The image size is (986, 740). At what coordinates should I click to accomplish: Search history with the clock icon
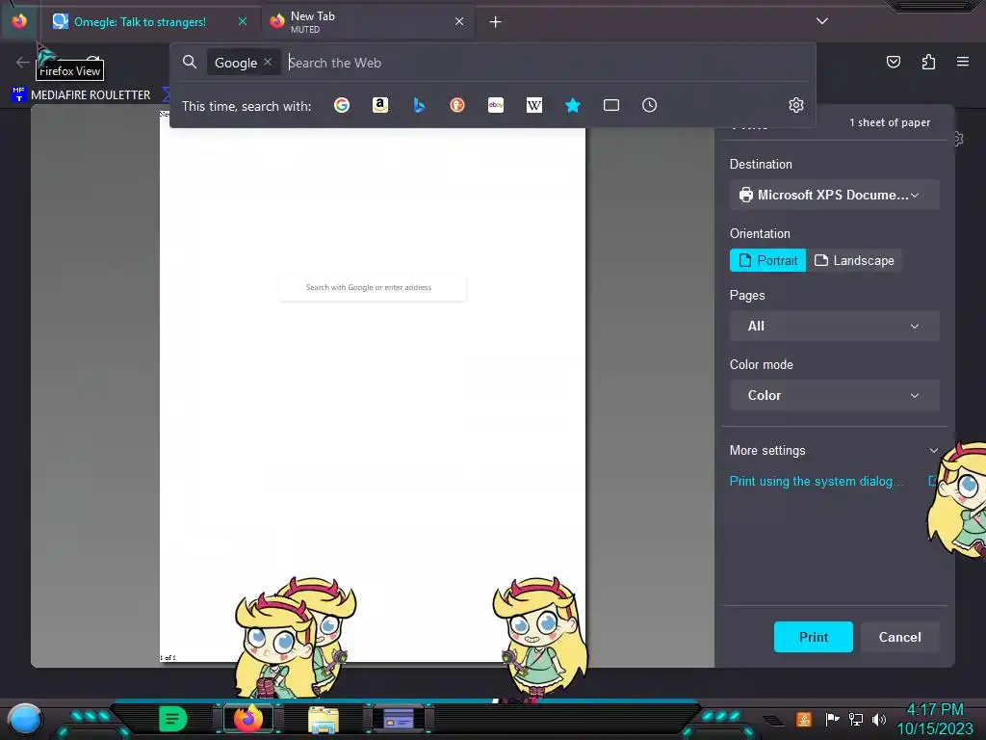point(650,105)
